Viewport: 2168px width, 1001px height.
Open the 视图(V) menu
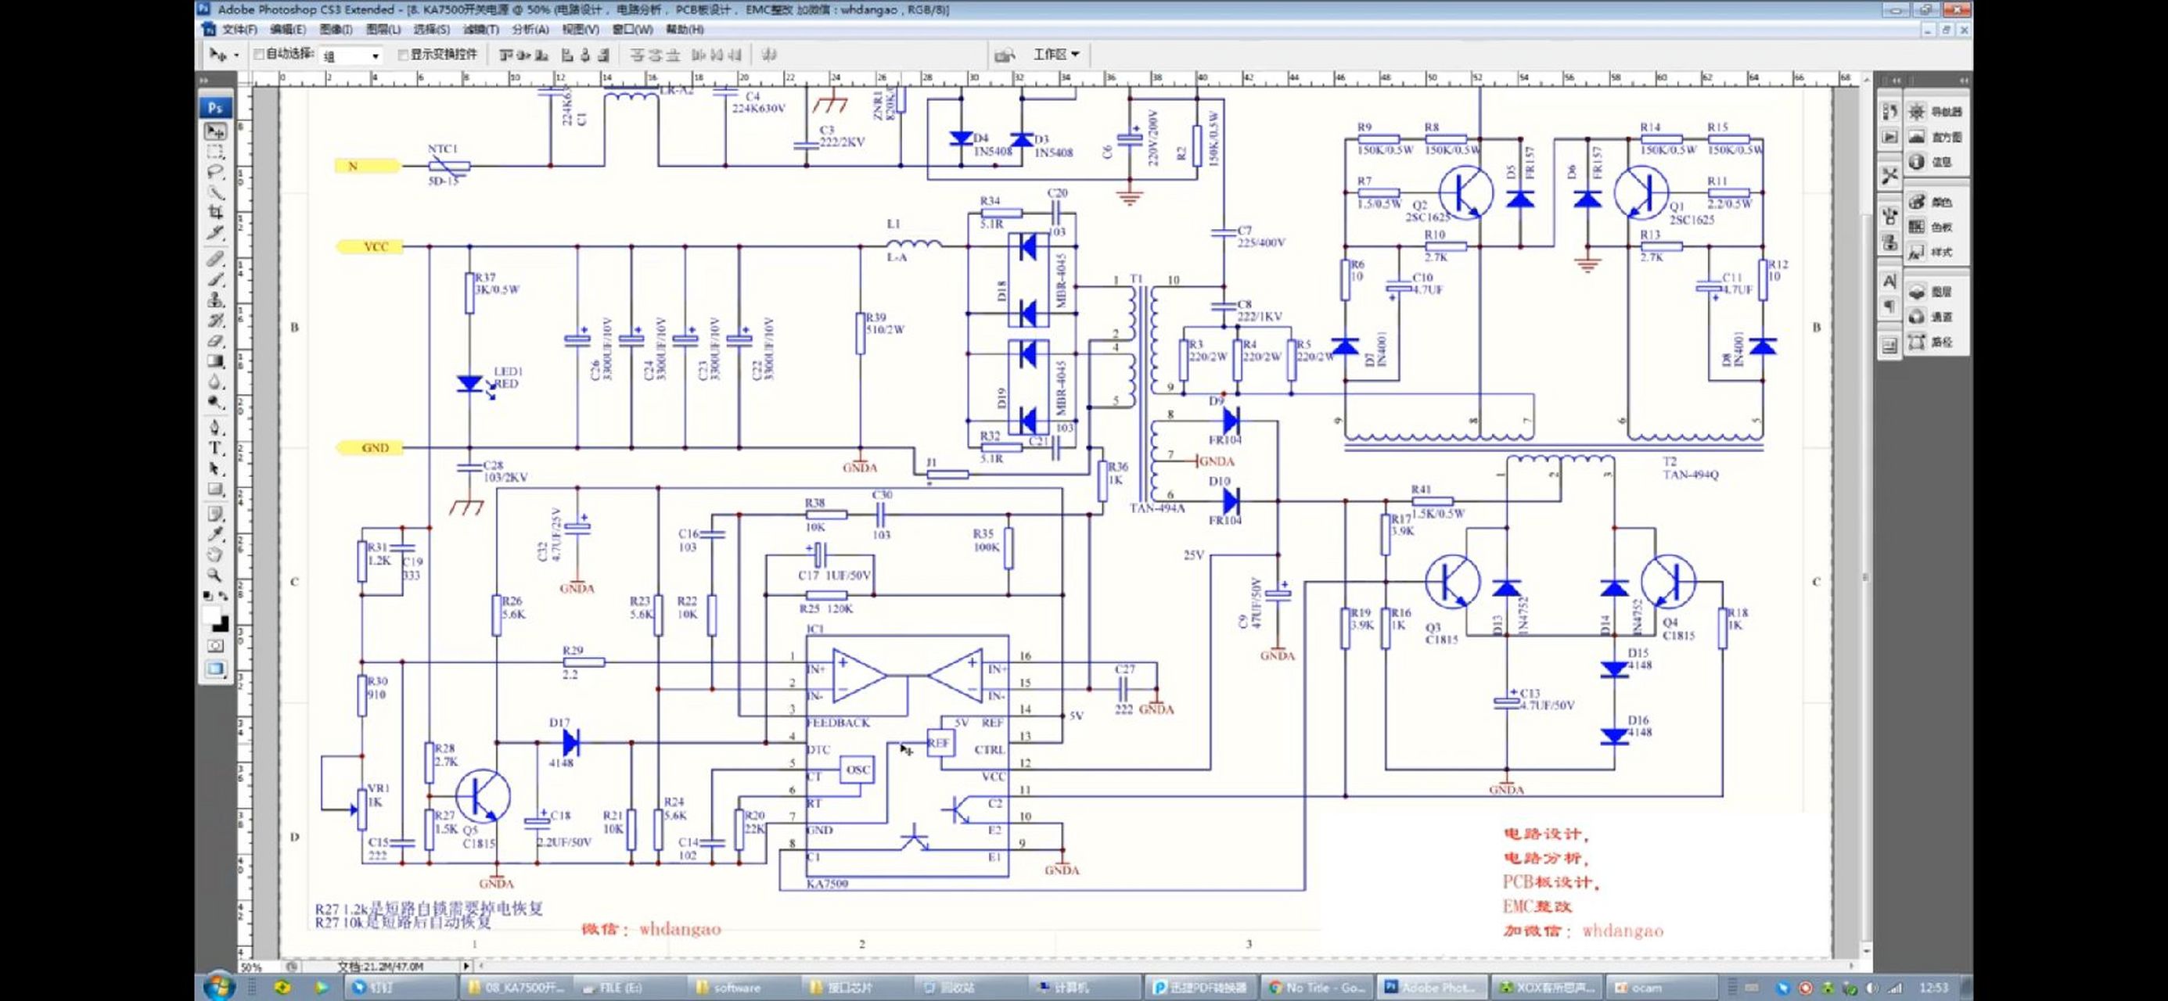pos(581,30)
